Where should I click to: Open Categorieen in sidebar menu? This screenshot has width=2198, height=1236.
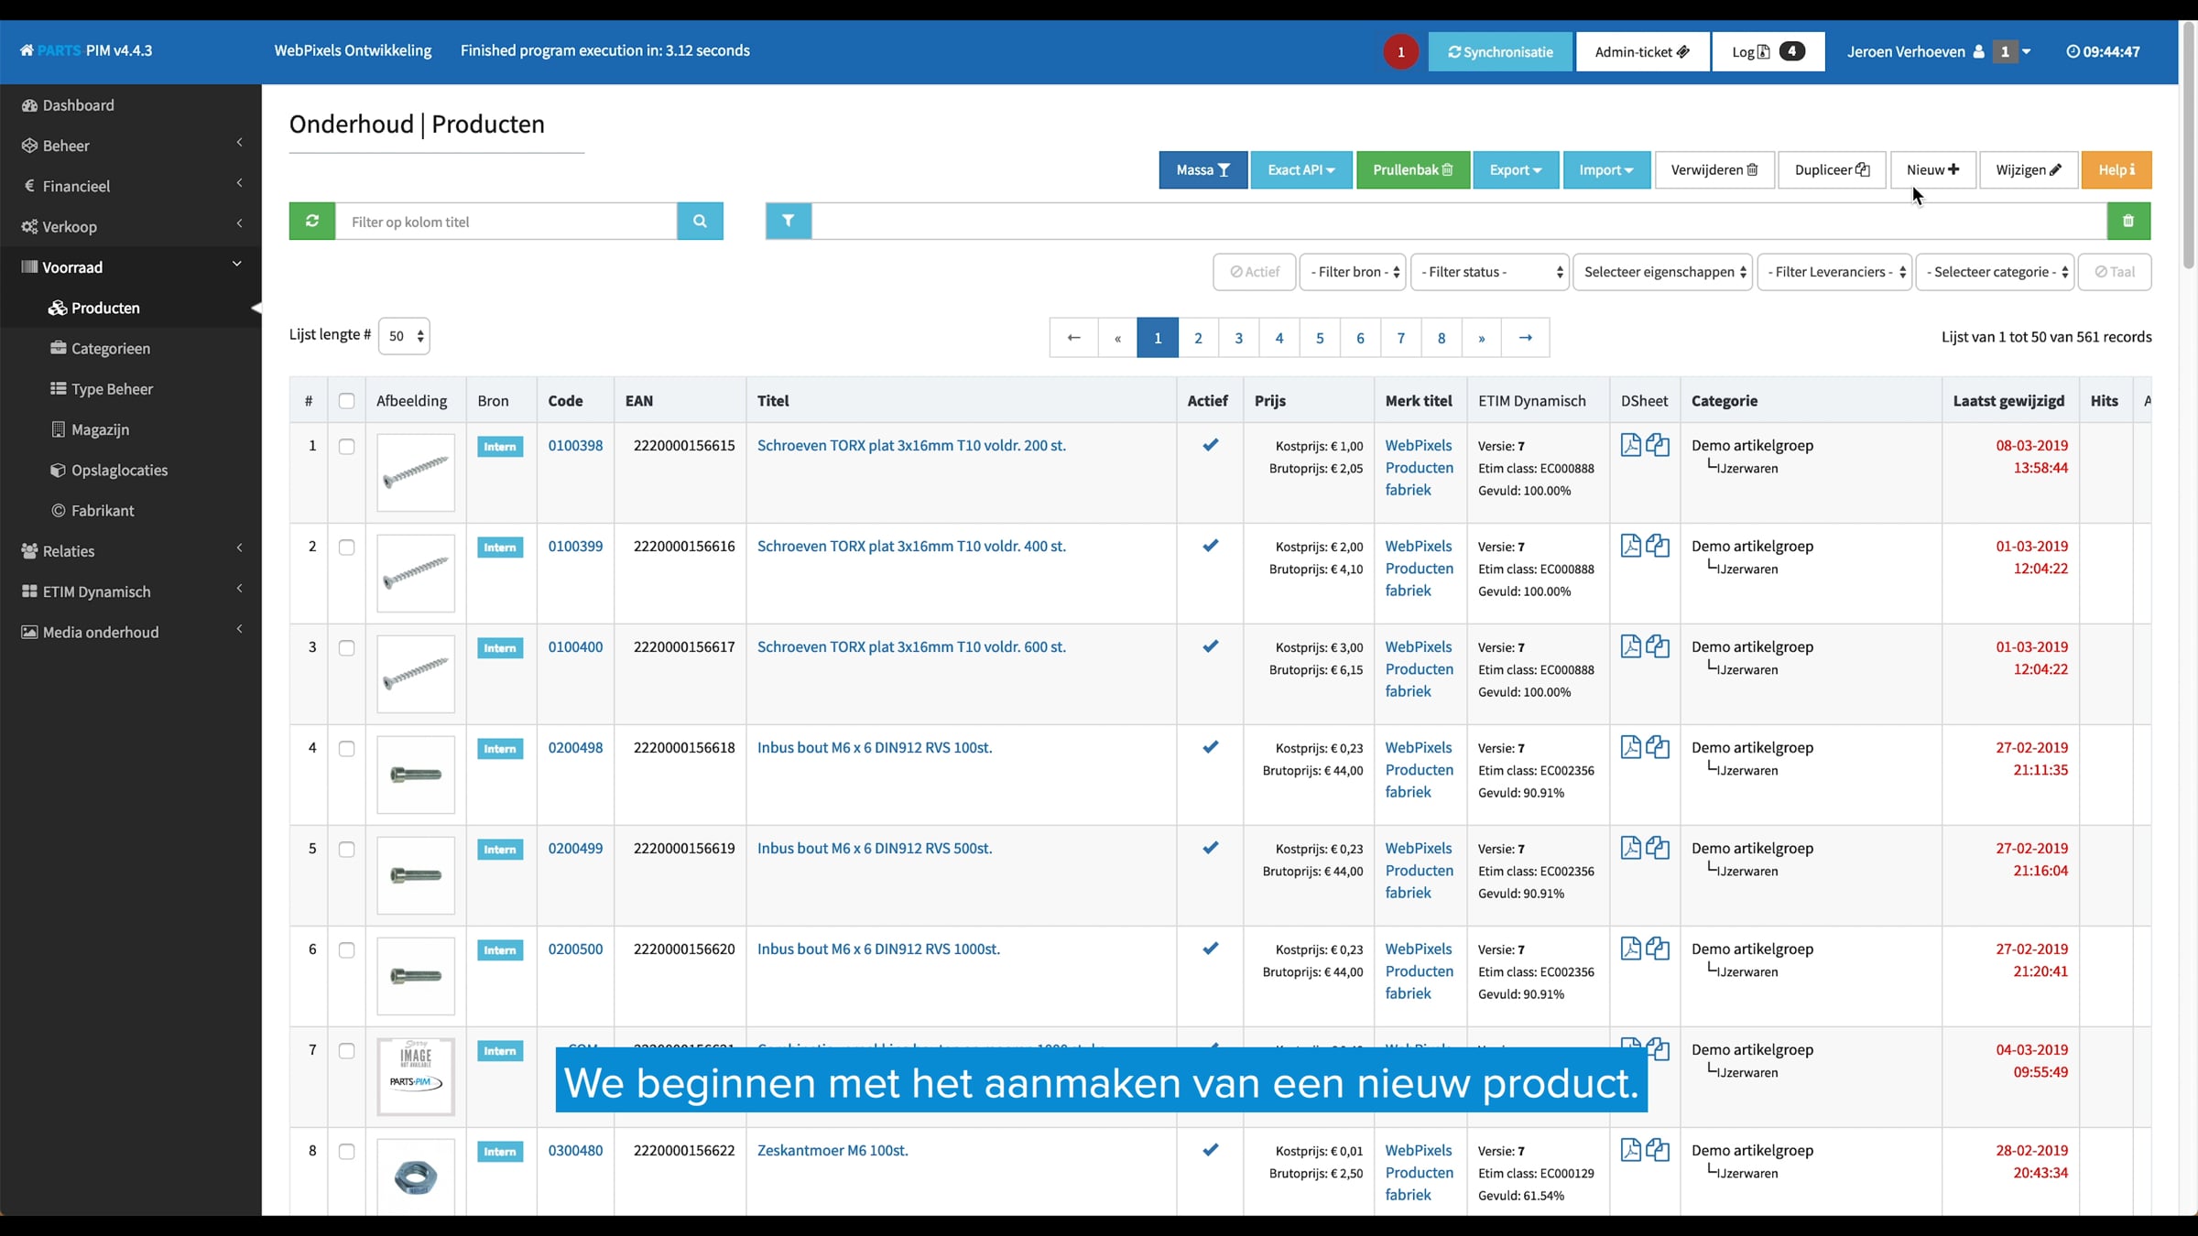110,349
